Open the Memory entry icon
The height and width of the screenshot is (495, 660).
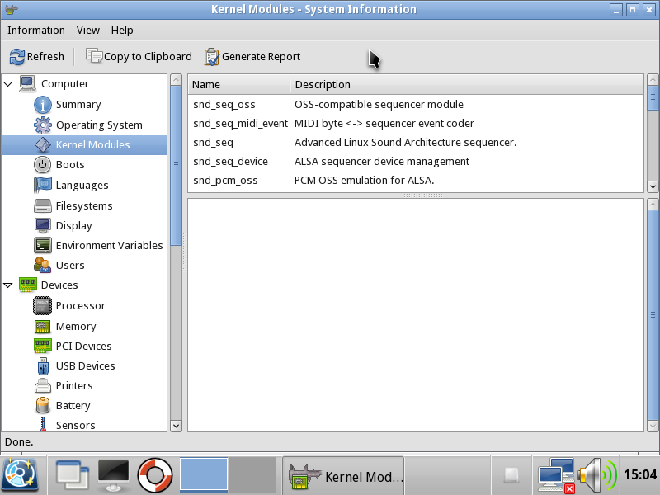[x=43, y=327]
